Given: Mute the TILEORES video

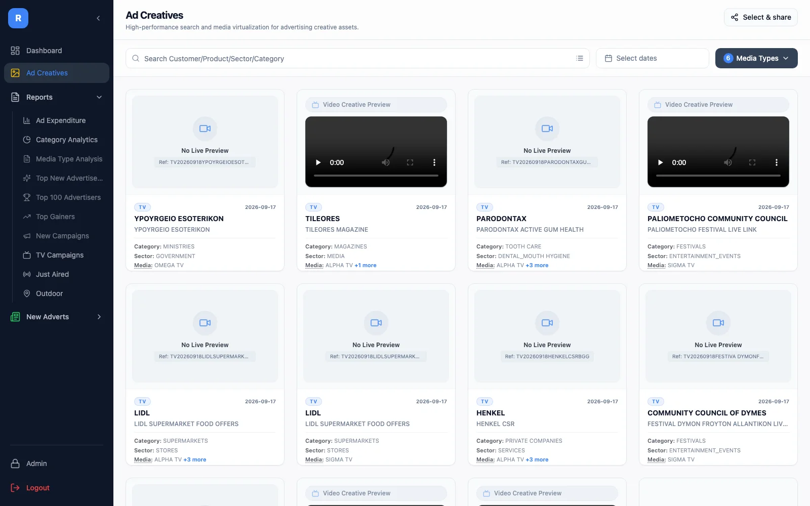Looking at the screenshot, I should (386, 162).
